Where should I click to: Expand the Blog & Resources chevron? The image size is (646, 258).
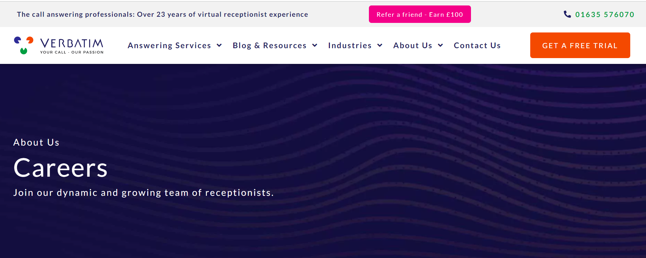315,45
